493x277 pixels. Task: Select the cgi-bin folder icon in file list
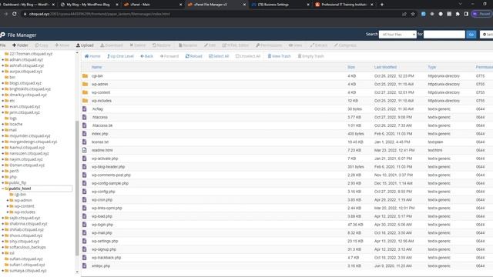pos(85,75)
